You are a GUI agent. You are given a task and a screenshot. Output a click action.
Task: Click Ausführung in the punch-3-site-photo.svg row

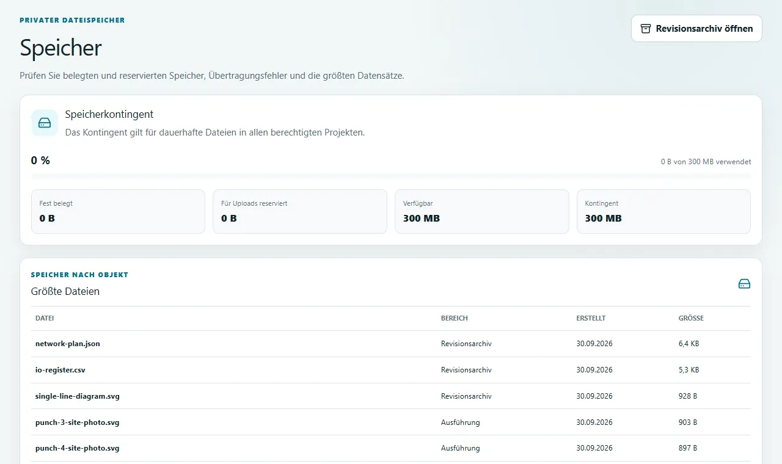tap(461, 422)
